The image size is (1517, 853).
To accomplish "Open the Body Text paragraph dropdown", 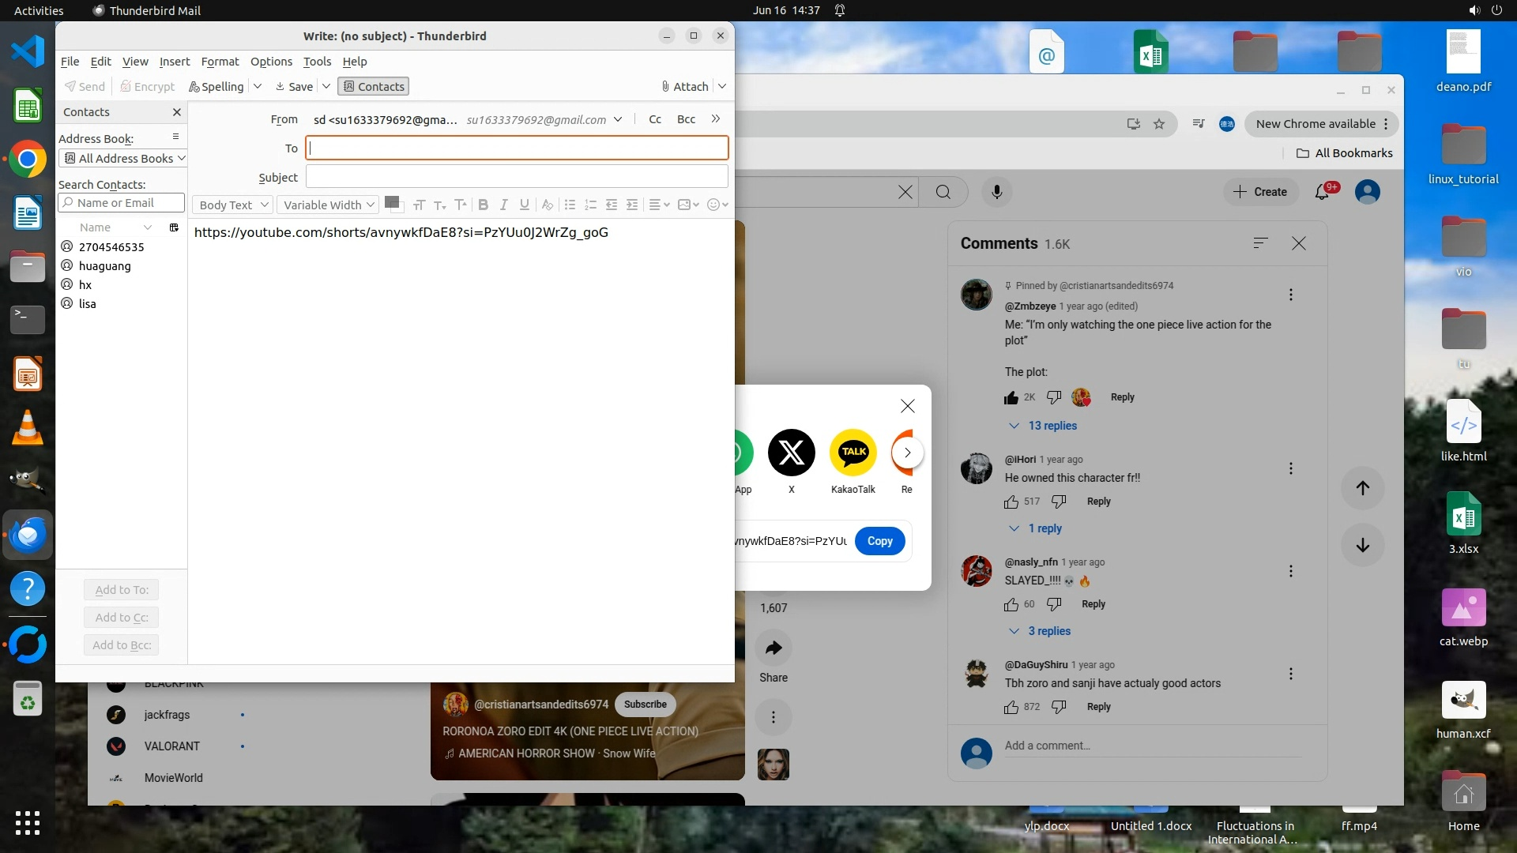I will (233, 205).
